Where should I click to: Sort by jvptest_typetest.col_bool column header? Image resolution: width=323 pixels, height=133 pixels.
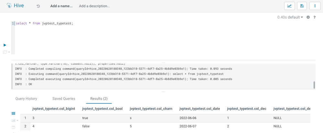(x=102, y=108)
